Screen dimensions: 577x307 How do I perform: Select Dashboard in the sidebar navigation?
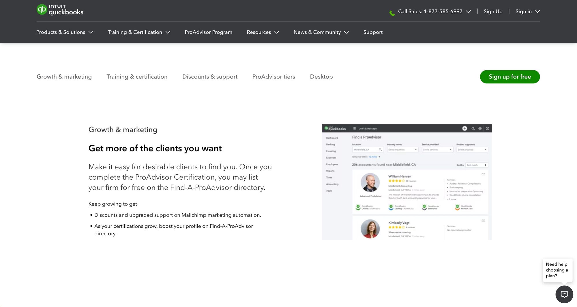(x=332, y=138)
